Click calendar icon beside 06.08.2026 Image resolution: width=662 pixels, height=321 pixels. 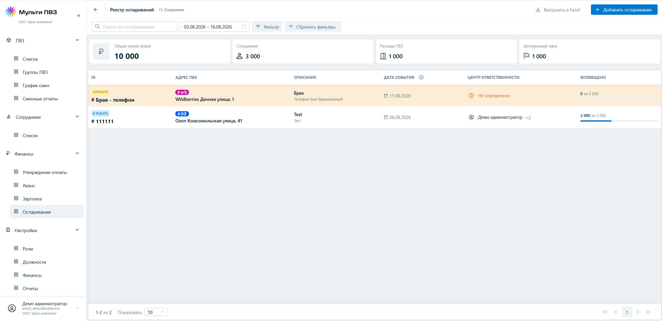pyautogui.click(x=386, y=117)
